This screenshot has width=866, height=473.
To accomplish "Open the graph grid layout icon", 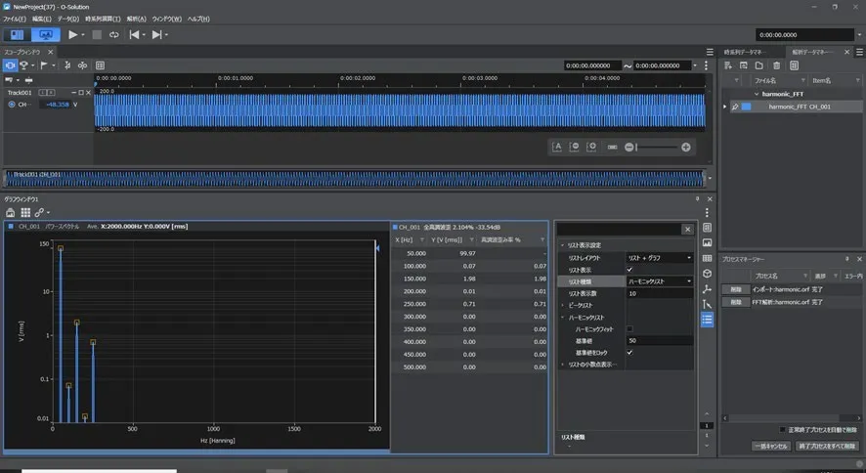I will pos(25,212).
